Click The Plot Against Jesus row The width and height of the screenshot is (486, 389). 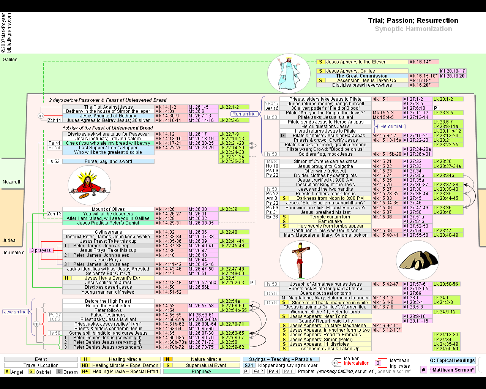pos(109,107)
